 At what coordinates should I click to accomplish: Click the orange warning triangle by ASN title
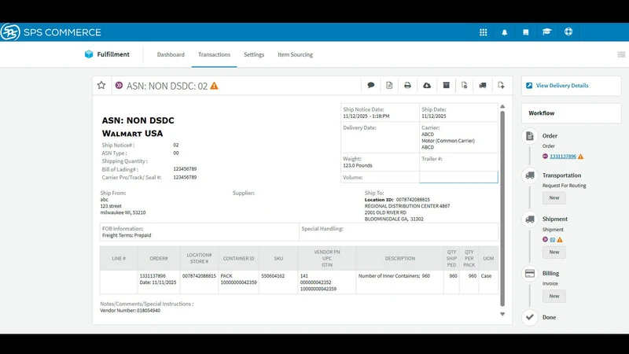pos(214,86)
